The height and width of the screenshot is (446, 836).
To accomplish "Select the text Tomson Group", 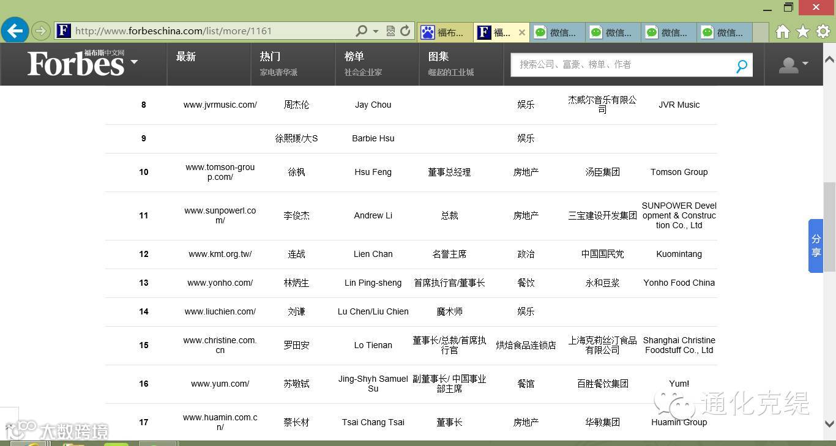I will (679, 172).
